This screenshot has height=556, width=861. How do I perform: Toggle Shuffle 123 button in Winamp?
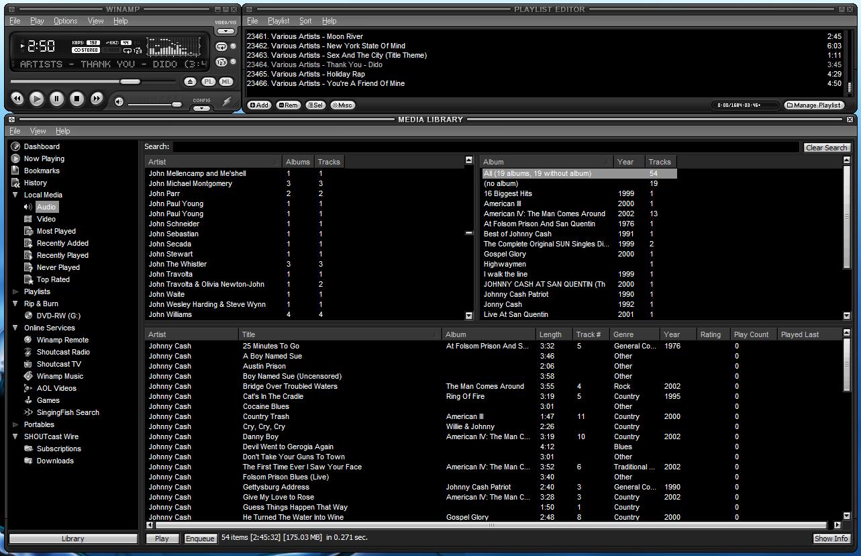pyautogui.click(x=221, y=62)
